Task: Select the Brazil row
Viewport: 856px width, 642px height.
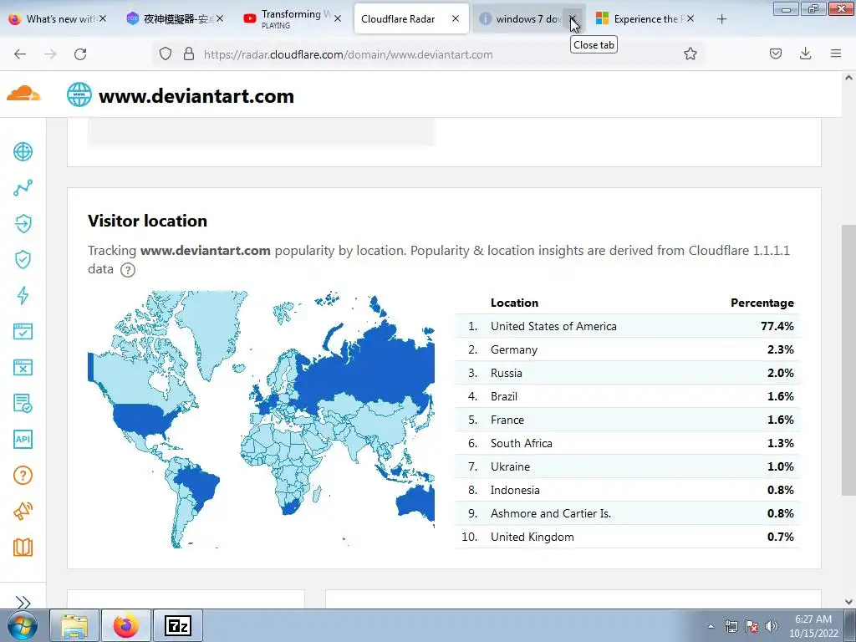Action: click(x=628, y=396)
